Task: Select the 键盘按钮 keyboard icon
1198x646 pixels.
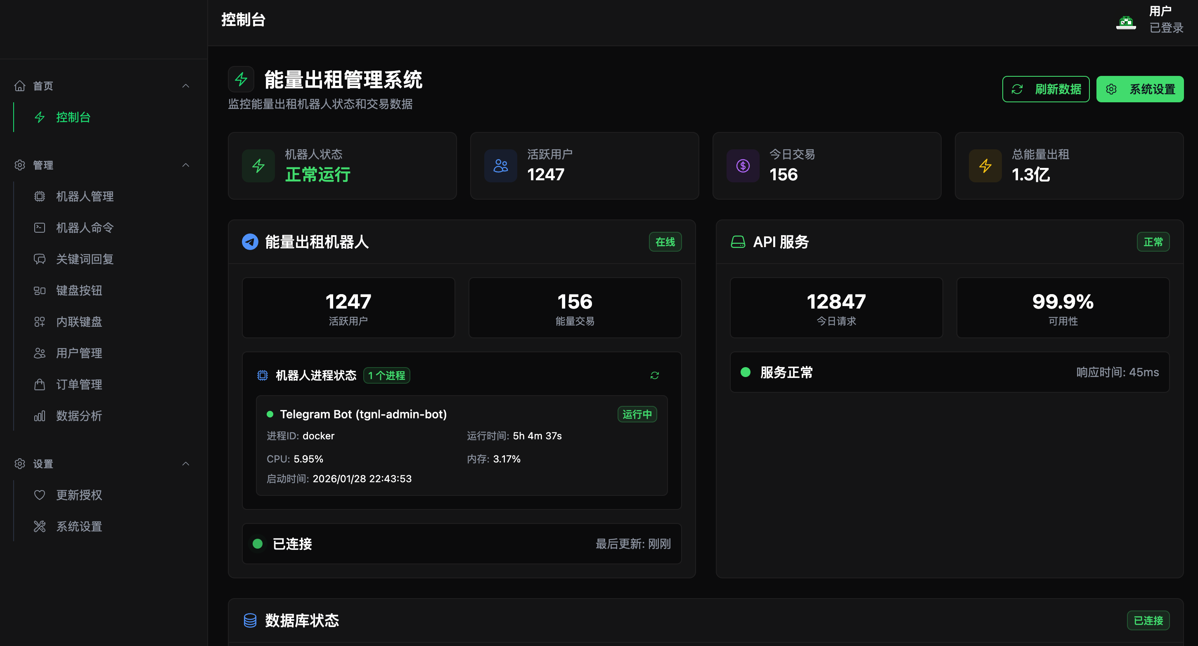Action: 39,290
